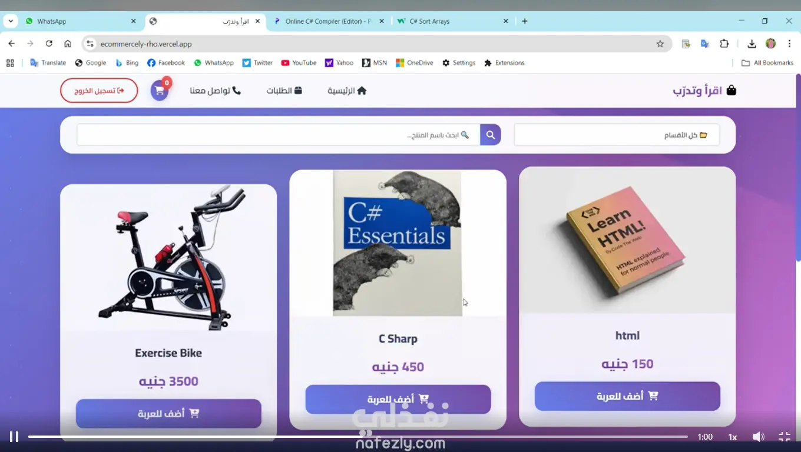
Task: Go to الرئيسية home nav item
Action: pyautogui.click(x=347, y=91)
